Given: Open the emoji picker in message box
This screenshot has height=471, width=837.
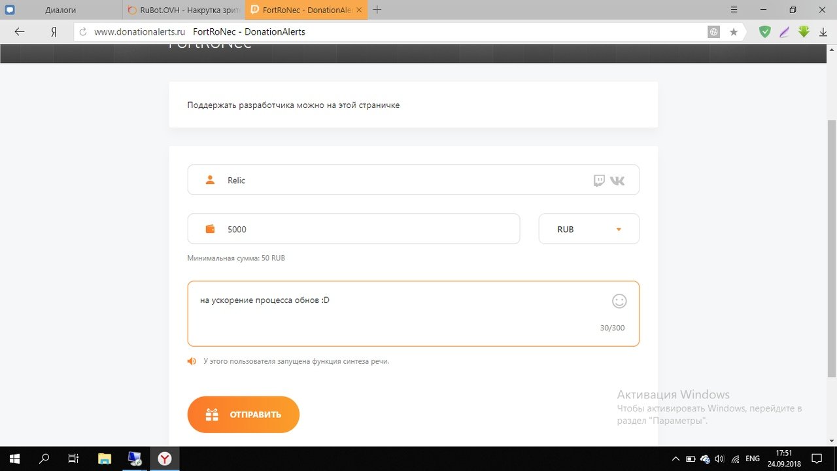Looking at the screenshot, I should pyautogui.click(x=619, y=301).
